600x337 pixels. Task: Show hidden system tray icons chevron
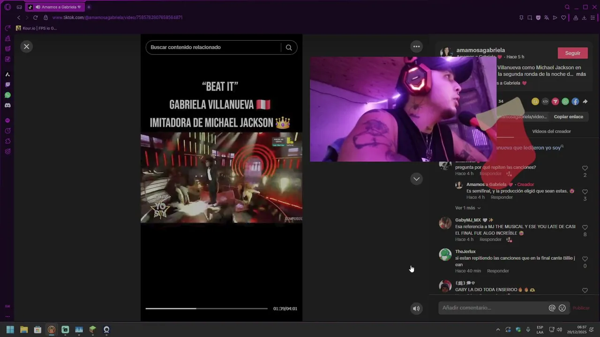point(498,330)
